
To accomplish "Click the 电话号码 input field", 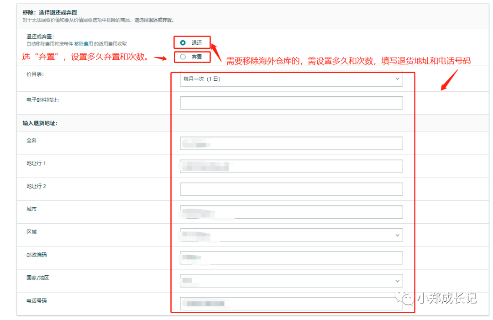I will pyautogui.click(x=291, y=304).
